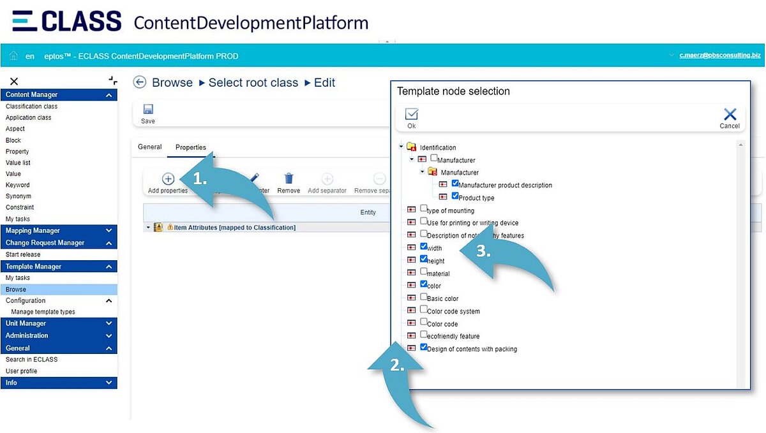Confirm selection with the Ok checkmark icon

point(412,115)
